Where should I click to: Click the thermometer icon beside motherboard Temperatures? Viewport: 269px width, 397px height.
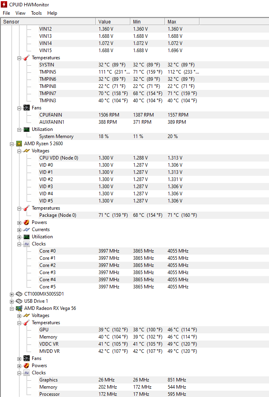point(27,58)
